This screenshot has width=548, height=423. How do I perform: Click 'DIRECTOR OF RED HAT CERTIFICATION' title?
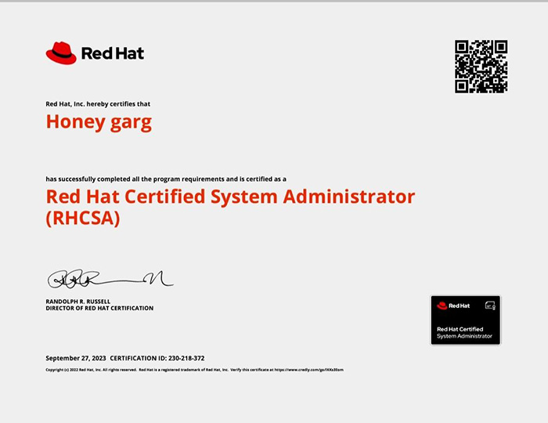pyautogui.click(x=99, y=309)
